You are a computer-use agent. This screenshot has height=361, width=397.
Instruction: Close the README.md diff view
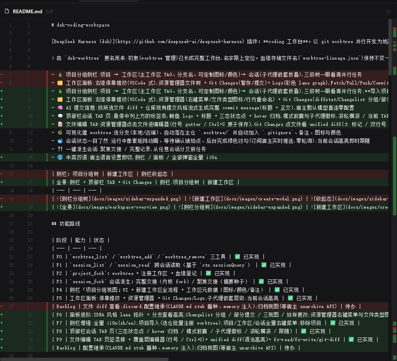388,12
